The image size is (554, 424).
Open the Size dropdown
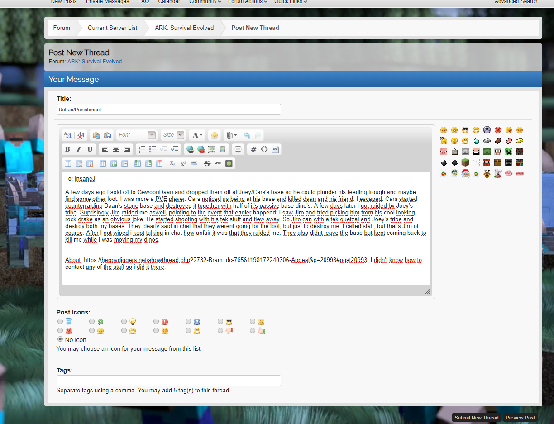pyautogui.click(x=181, y=135)
